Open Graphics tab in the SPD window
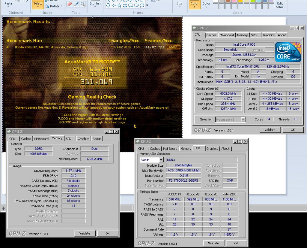This screenshot has width=307, height=248. (x=212, y=149)
